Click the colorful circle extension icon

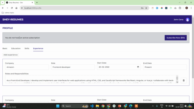[x=162, y=8]
